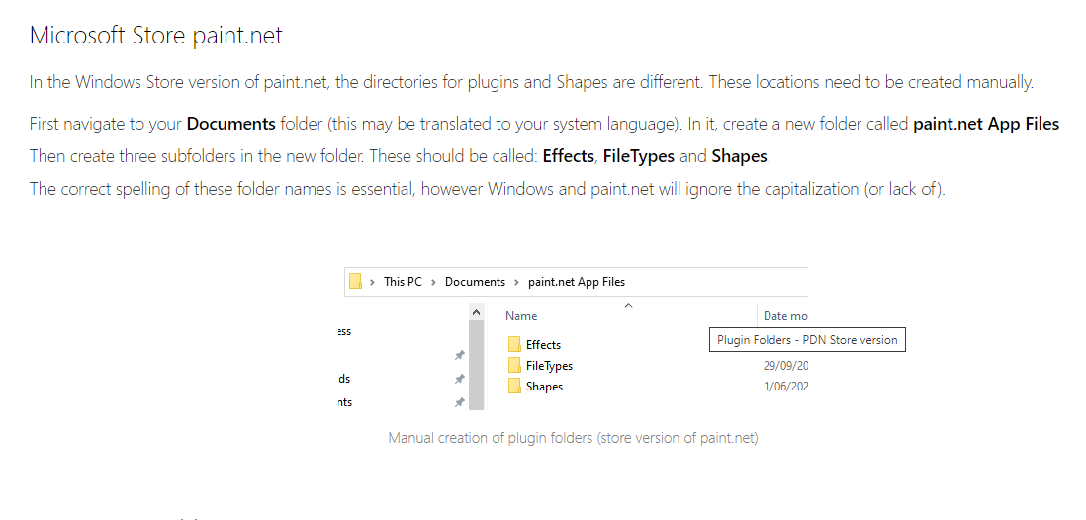Expand the chevron before 'This PC'
1086x520 pixels.
click(x=372, y=282)
